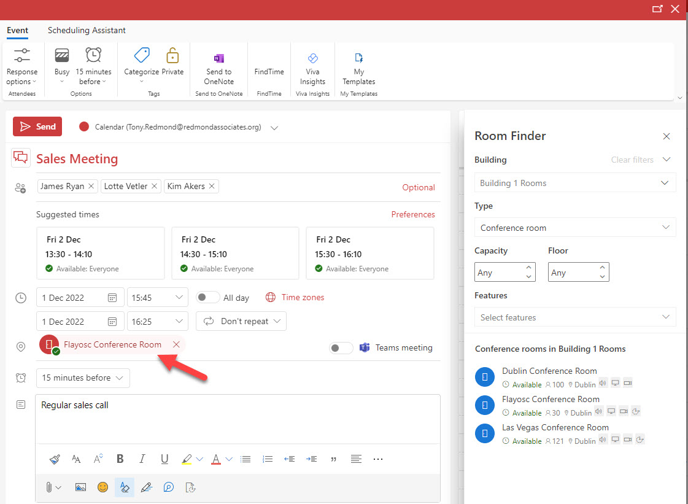Select Dublin Conference Room from the list
The height and width of the screenshot is (504, 688).
coord(549,371)
